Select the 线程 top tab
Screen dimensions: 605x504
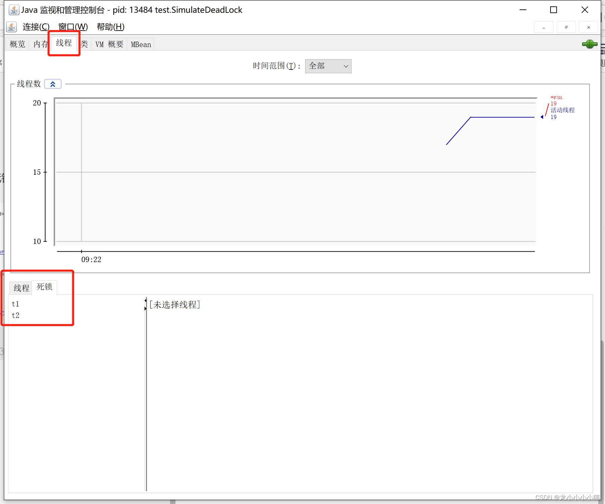click(x=64, y=43)
